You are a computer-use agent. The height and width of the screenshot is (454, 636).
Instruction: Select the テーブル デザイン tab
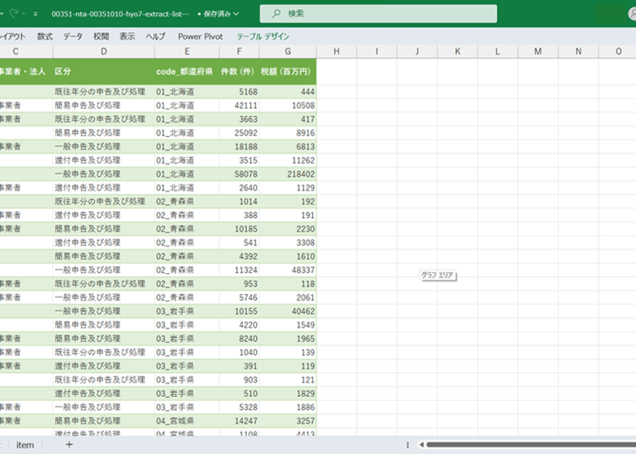263,36
